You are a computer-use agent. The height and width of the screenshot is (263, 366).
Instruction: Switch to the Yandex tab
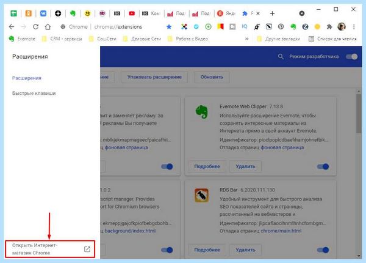(x=226, y=13)
